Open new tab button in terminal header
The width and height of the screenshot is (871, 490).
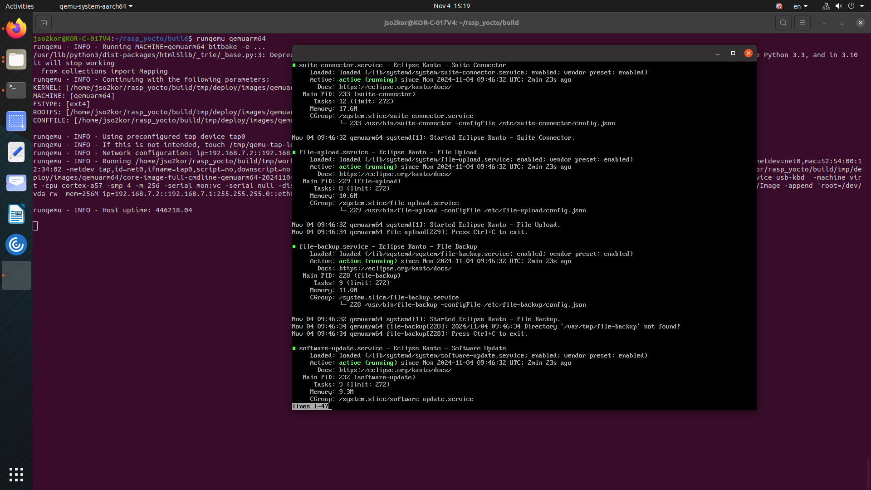click(44, 23)
